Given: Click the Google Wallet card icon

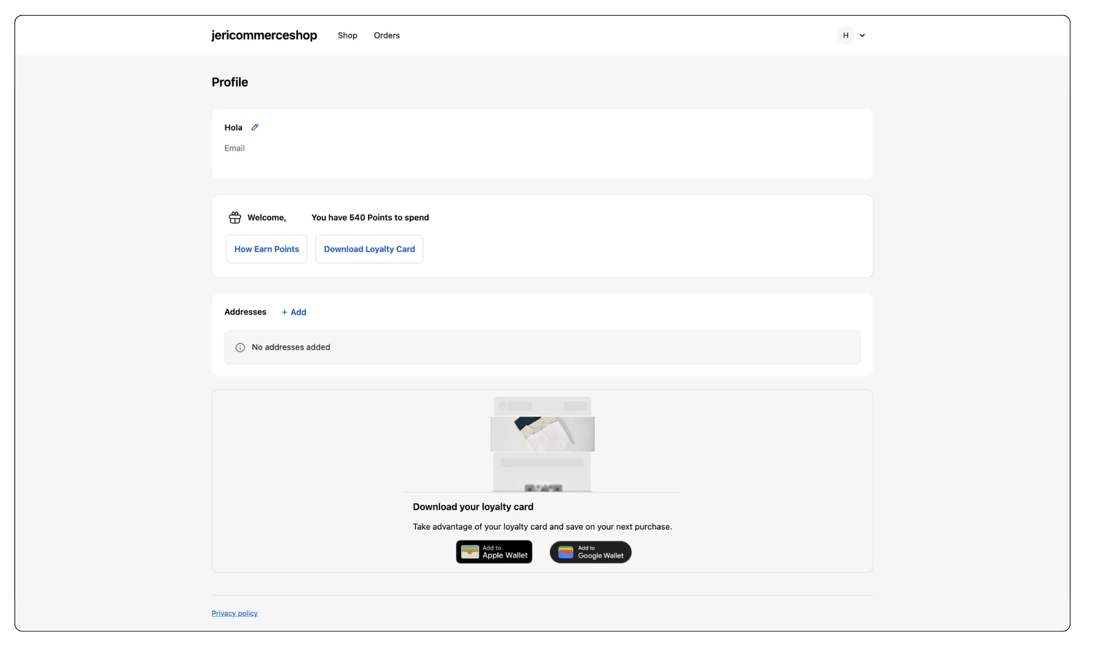Looking at the screenshot, I should pyautogui.click(x=565, y=552).
